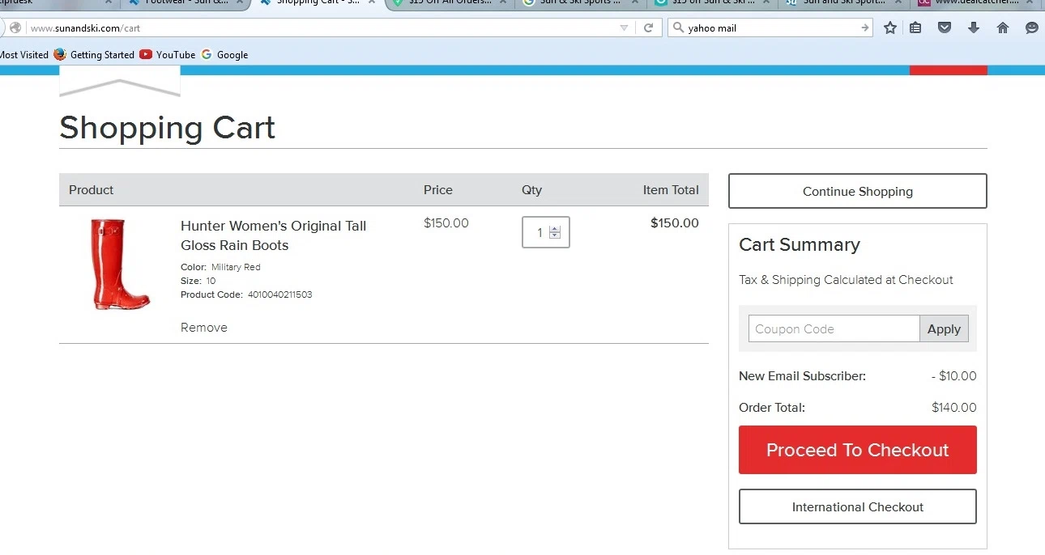The width and height of the screenshot is (1045, 555).
Task: Open the URL history dropdown arrow
Action: [x=624, y=28]
